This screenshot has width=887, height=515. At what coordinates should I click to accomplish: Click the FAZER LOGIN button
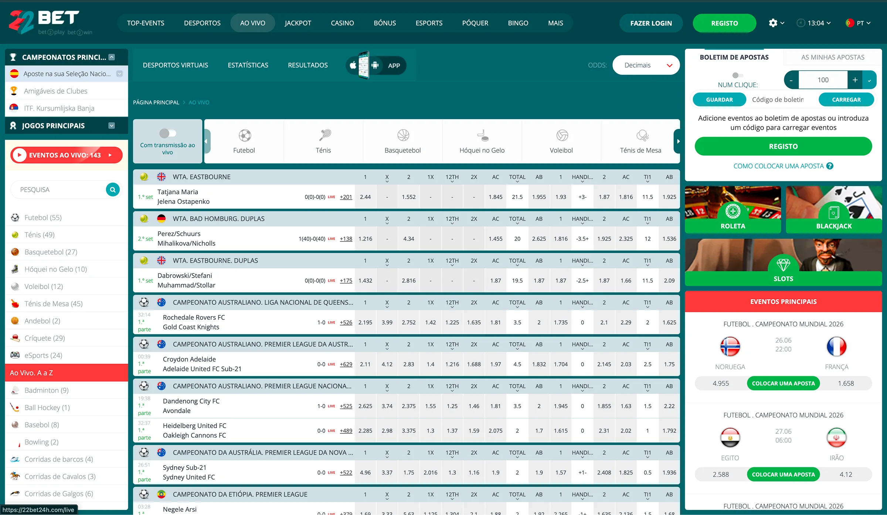651,23
